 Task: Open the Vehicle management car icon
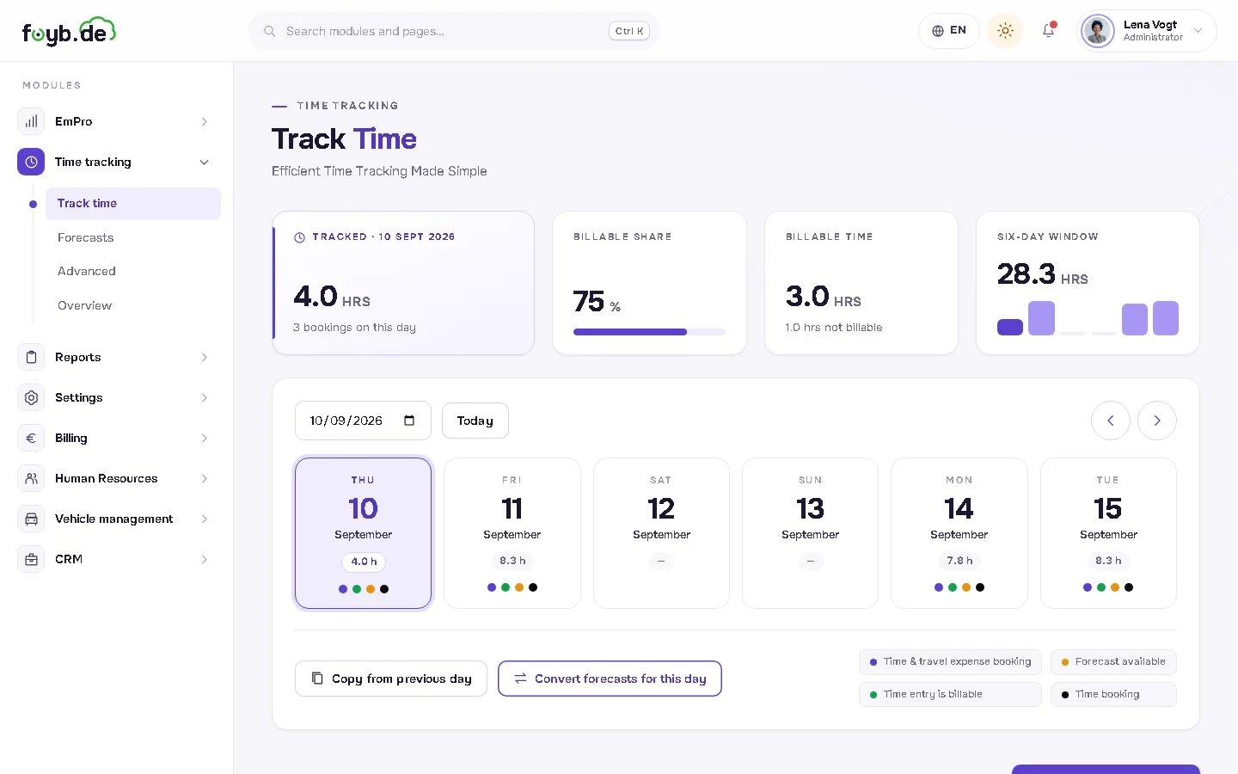(31, 519)
